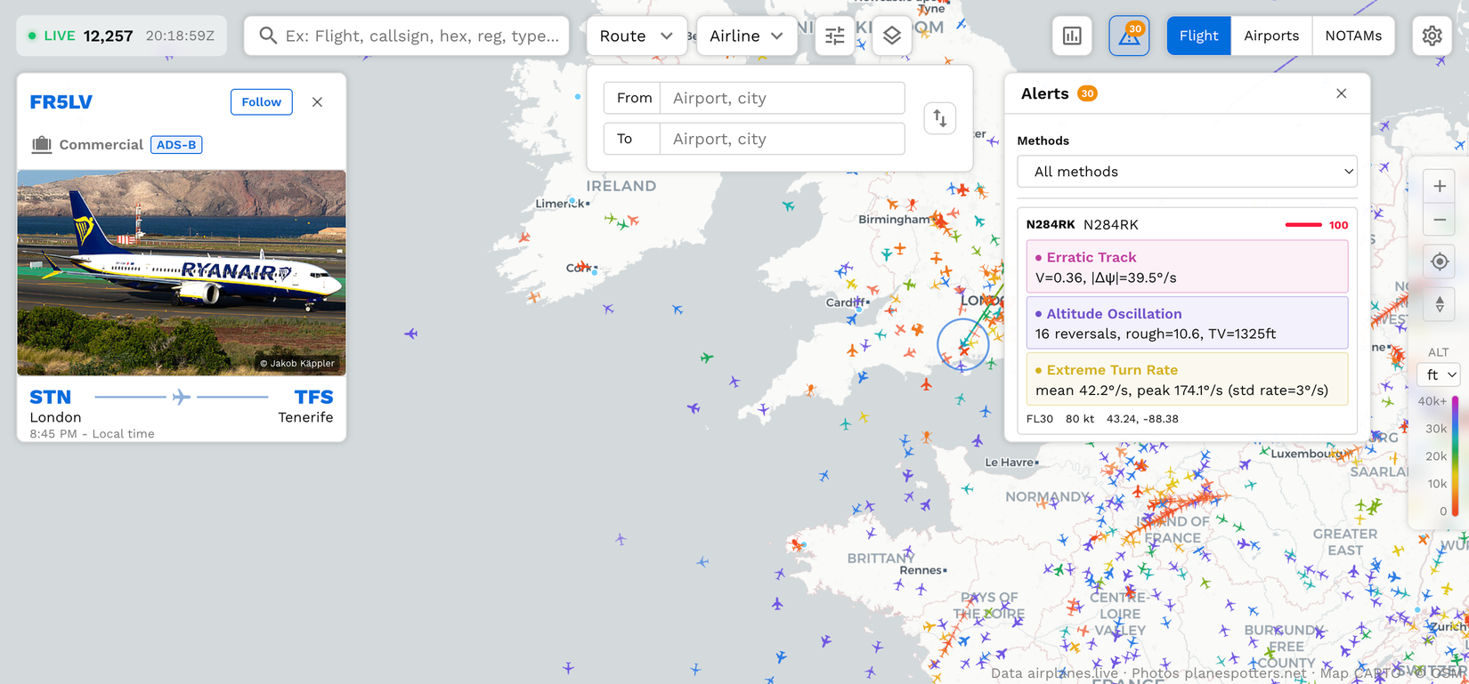
Task: Close the Alerts panel
Action: tap(1342, 93)
